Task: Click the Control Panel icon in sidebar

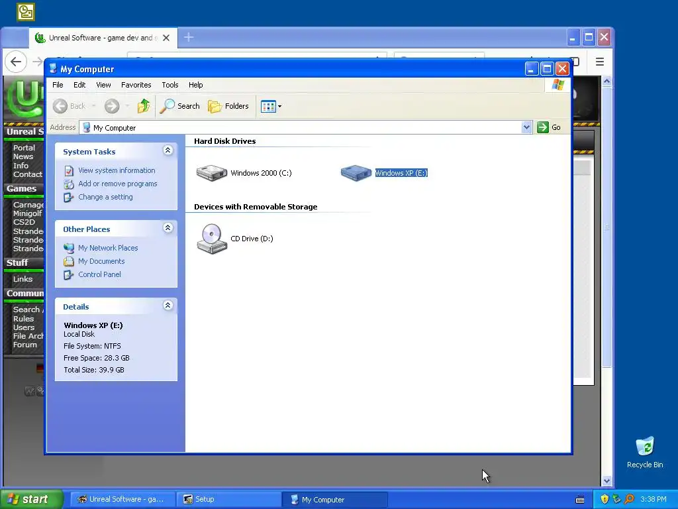Action: coord(69,275)
